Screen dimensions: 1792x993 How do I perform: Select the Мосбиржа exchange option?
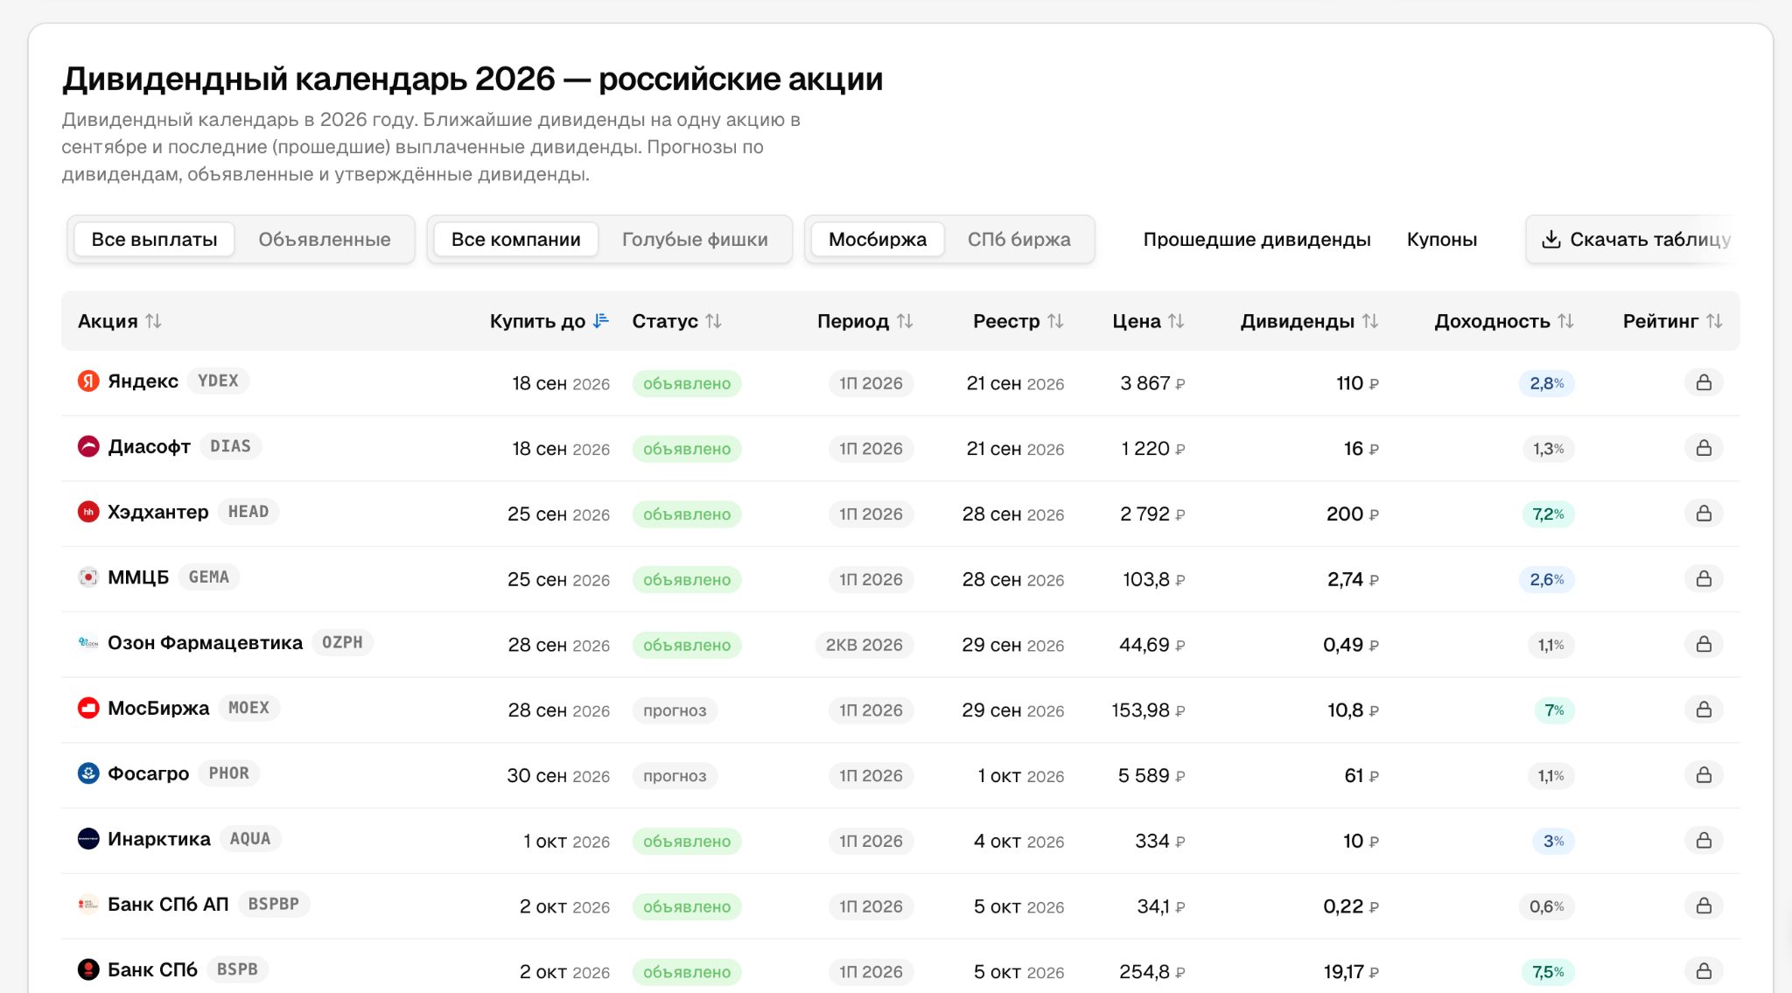click(x=878, y=239)
